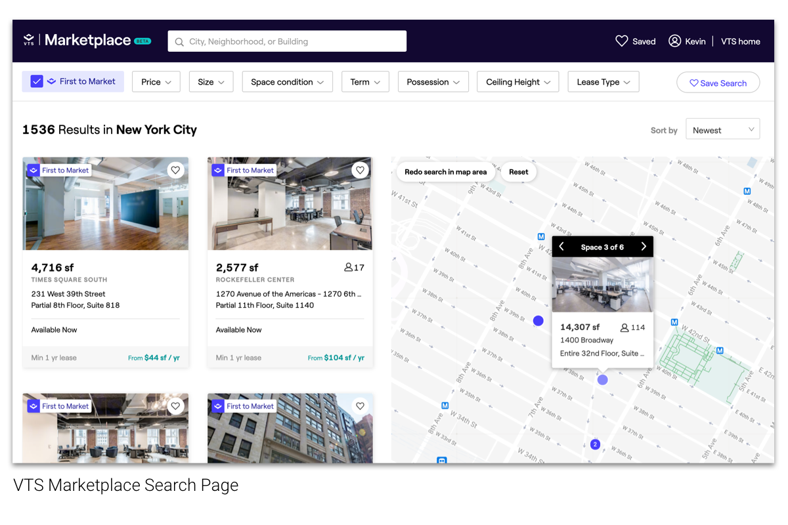Click the 'Space 3 of 6' popup label
788x525 pixels.
point(602,247)
